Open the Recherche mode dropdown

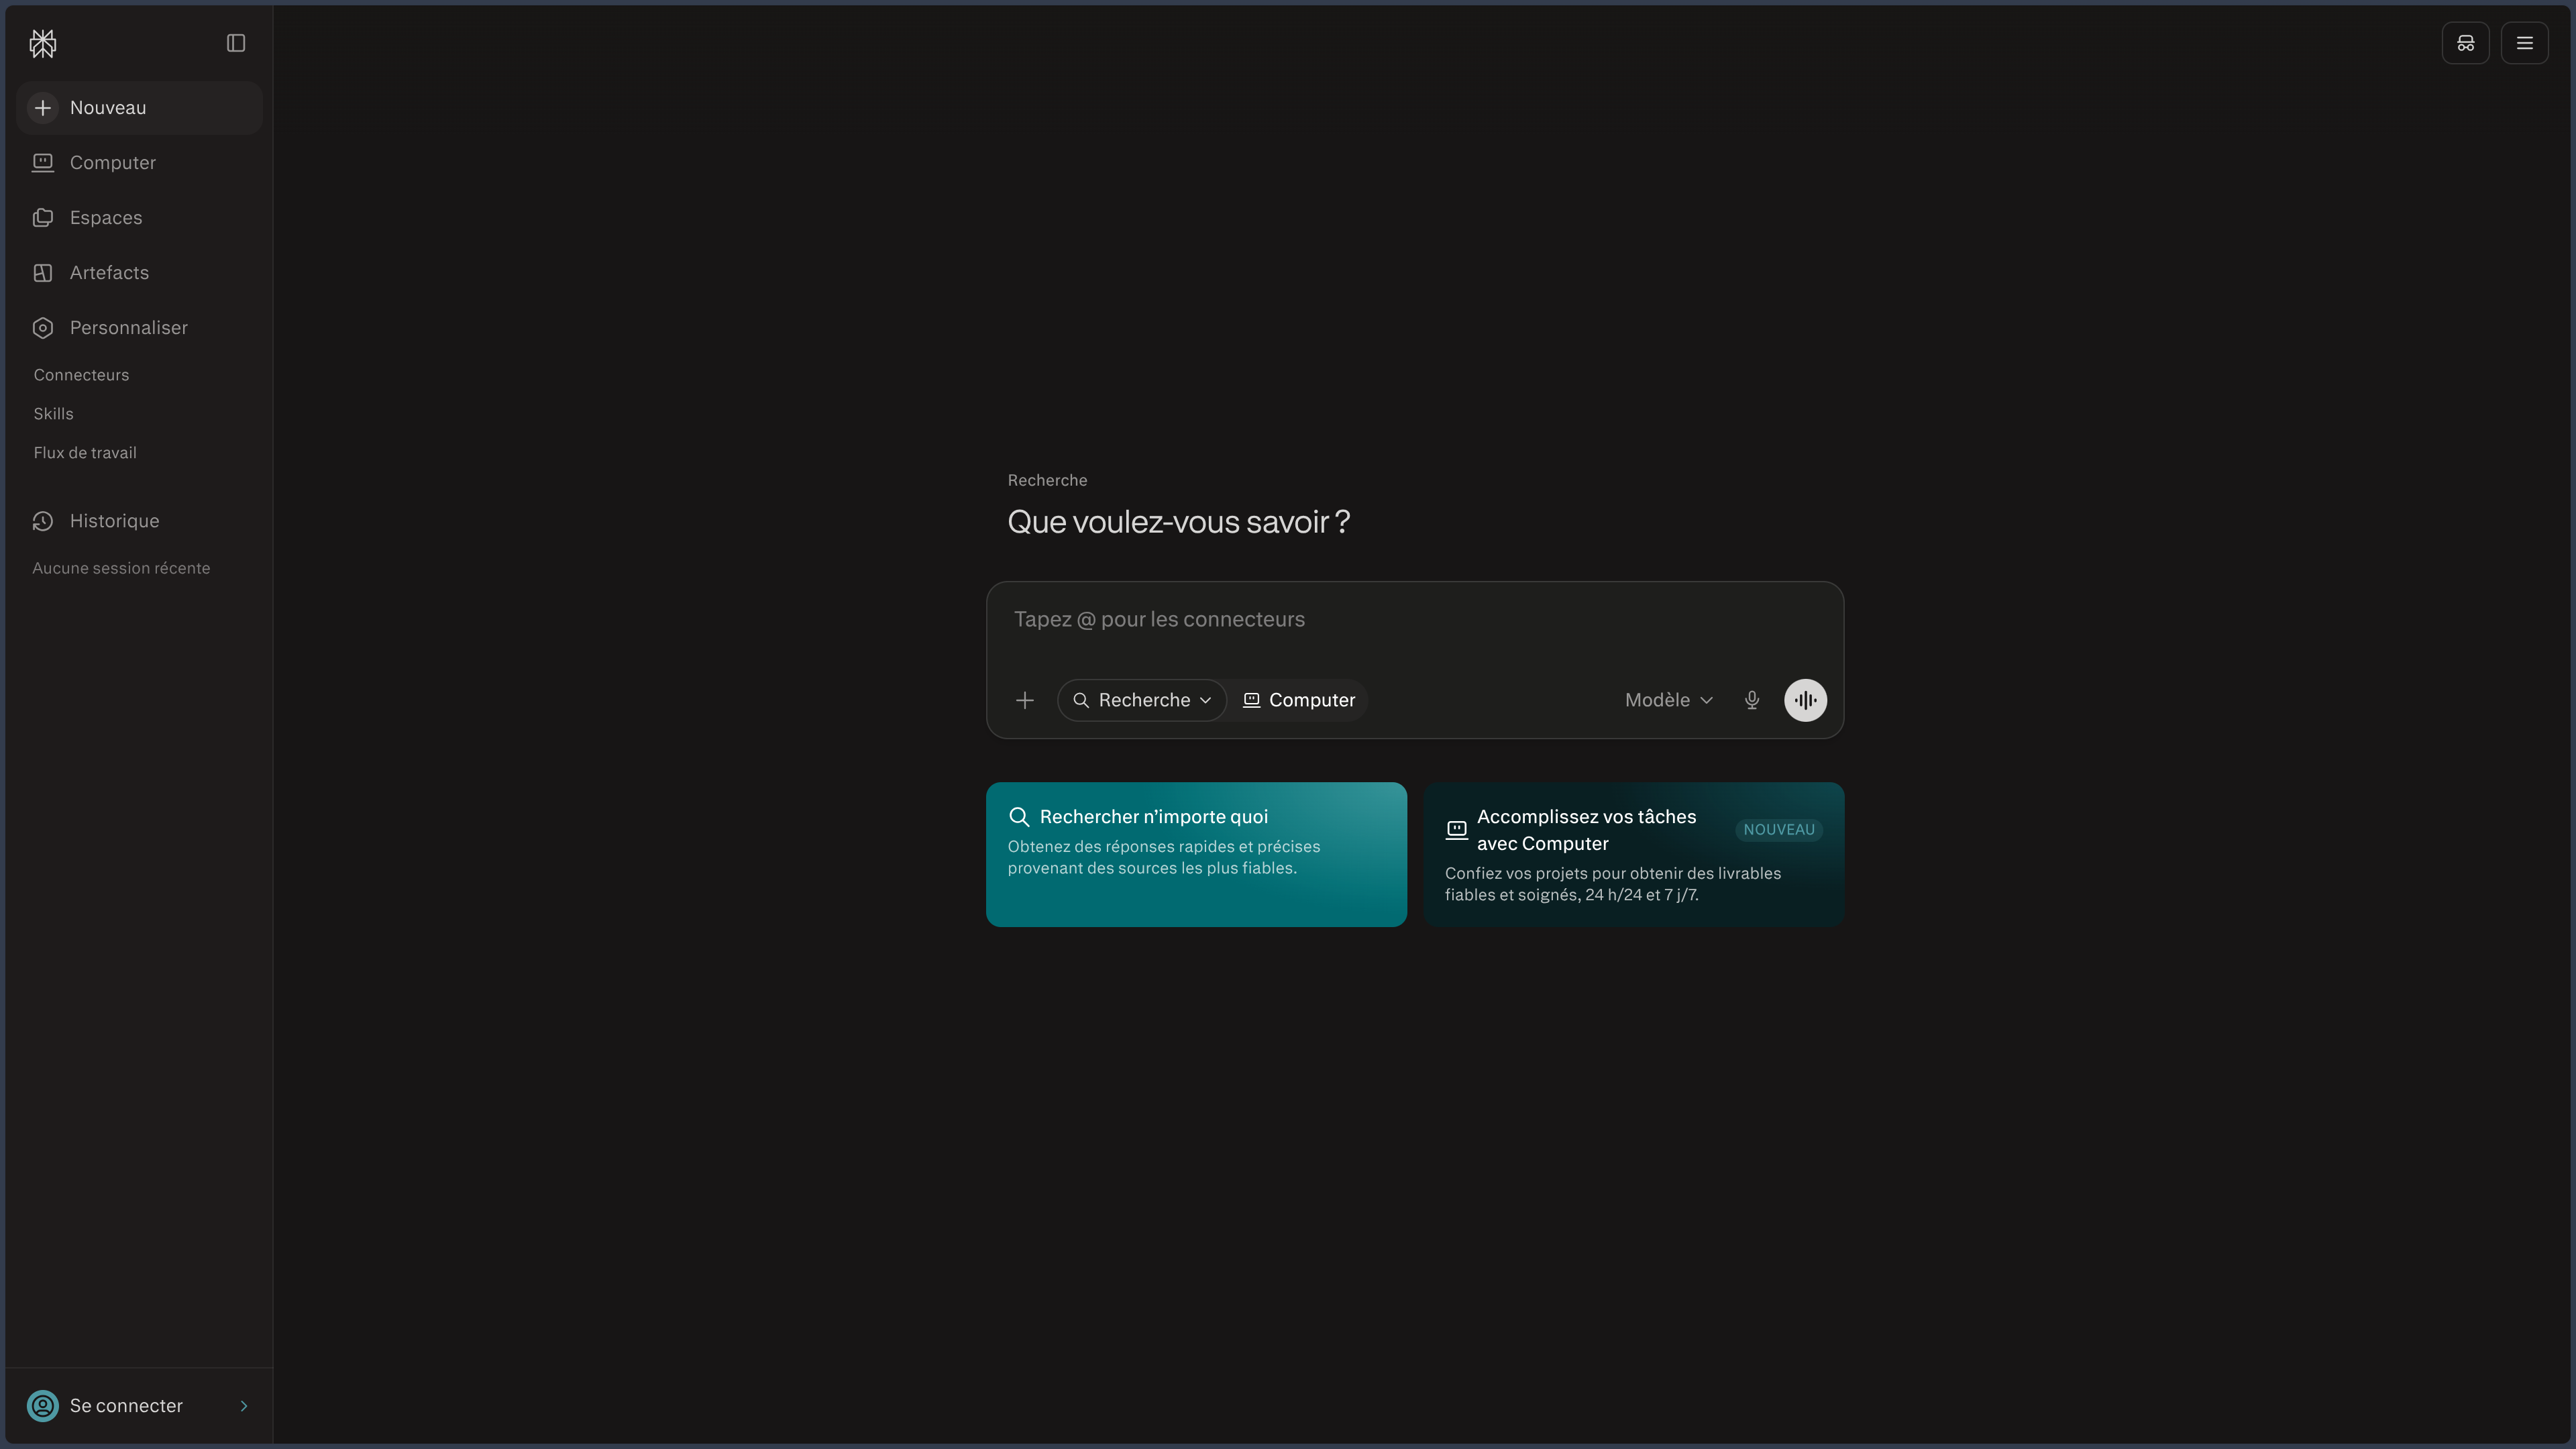click(x=1142, y=701)
